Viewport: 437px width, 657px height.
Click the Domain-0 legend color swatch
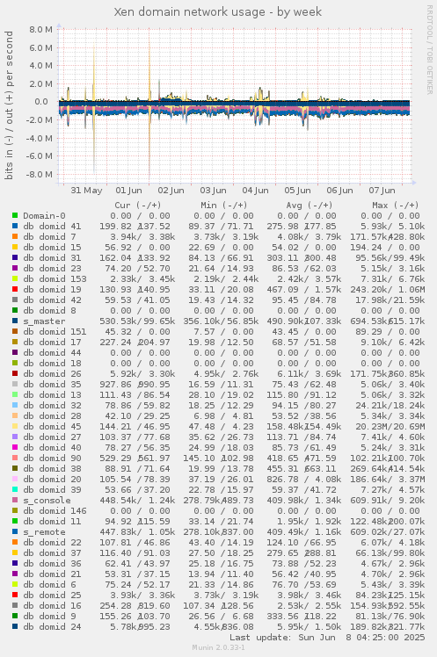click(x=15, y=216)
